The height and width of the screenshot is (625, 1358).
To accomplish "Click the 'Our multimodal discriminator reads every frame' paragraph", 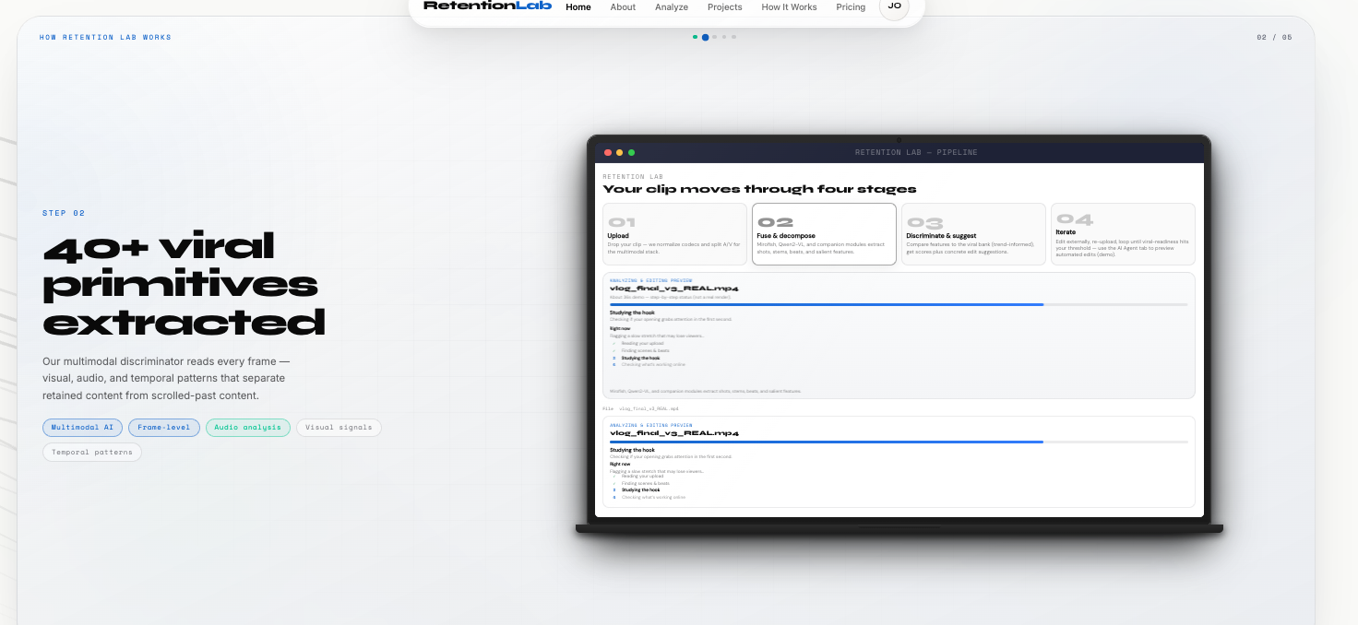I will coord(166,378).
